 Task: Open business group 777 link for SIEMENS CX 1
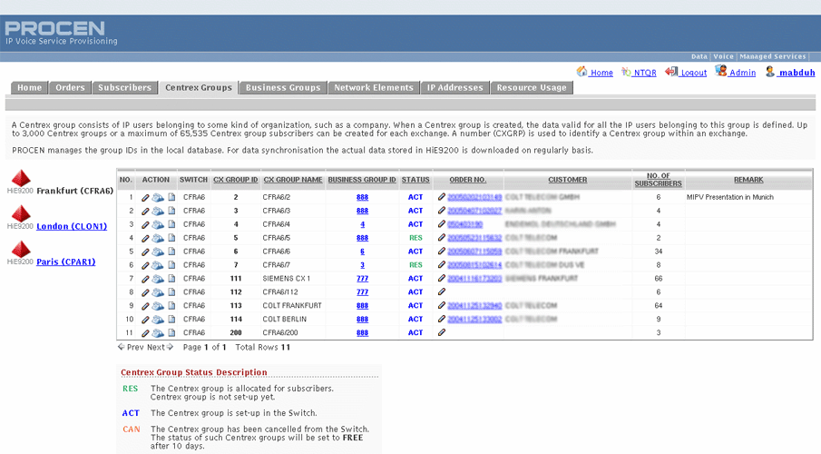click(x=362, y=279)
